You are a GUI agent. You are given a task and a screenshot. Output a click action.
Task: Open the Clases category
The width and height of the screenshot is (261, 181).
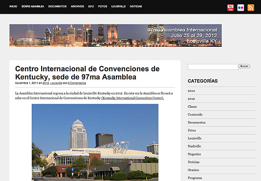coord(192,107)
